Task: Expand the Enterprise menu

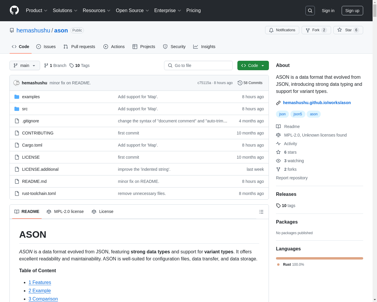Action: (168, 11)
